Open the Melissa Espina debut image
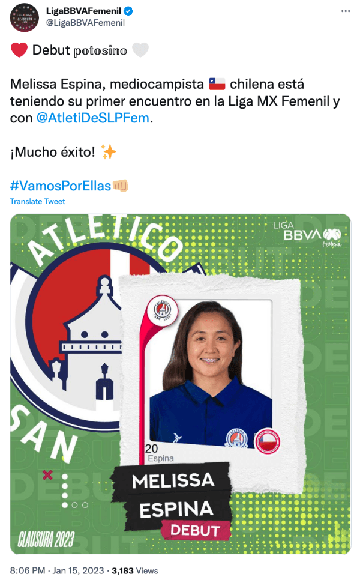360x580 pixels. [181, 384]
